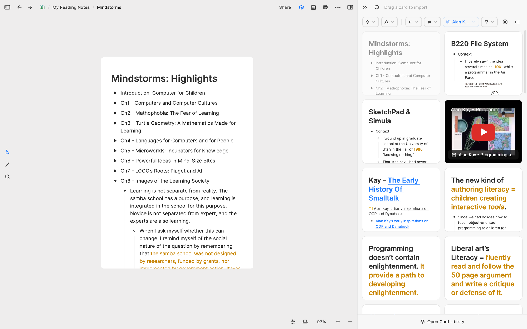Toggle the left sidebar panel icon

point(7,7)
